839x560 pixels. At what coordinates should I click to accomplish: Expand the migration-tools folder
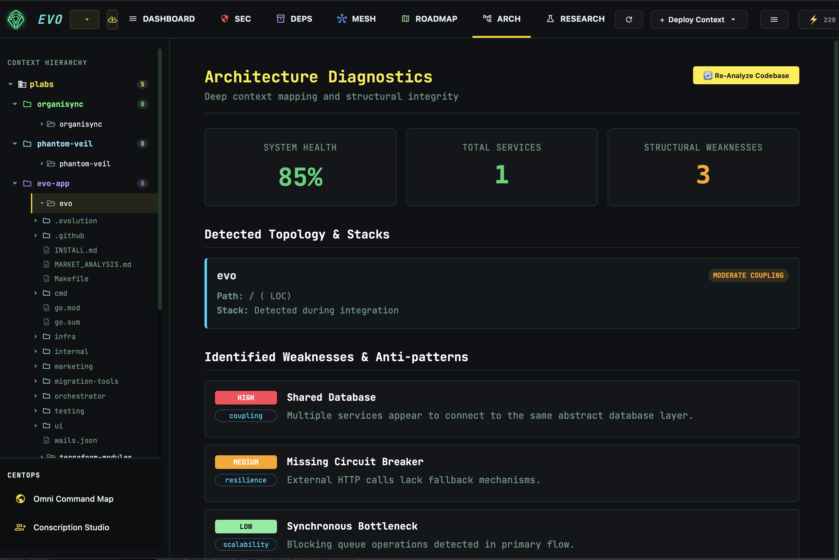point(36,381)
